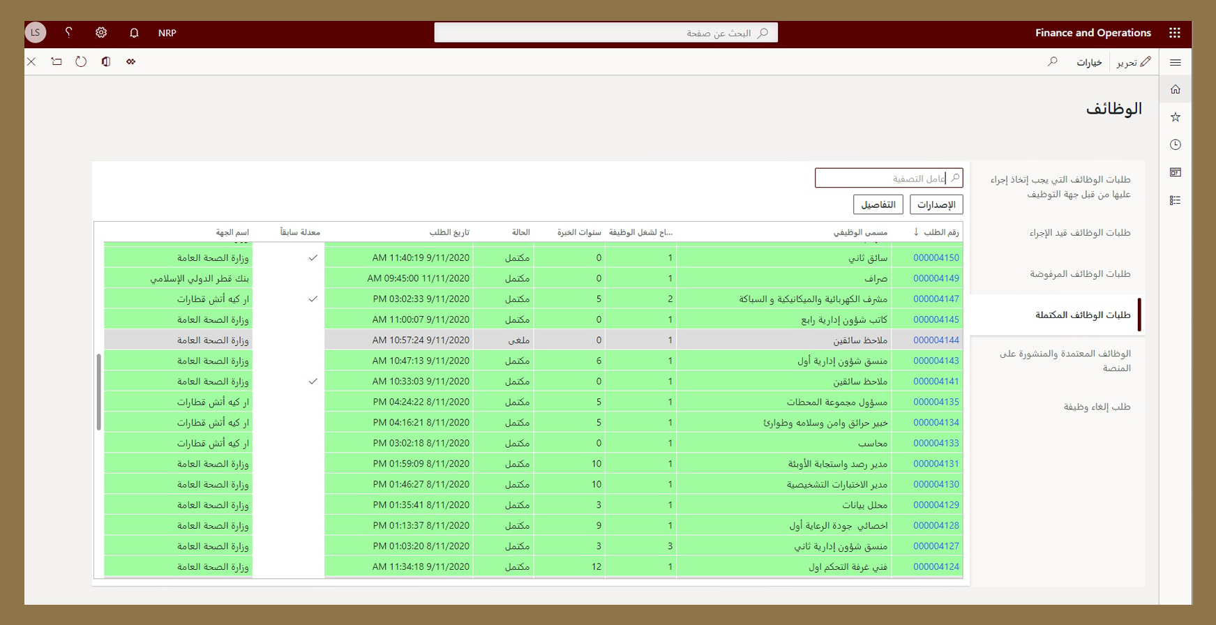The width and height of the screenshot is (1216, 625).
Task: Click the action pane search icon
Action: (x=1052, y=62)
